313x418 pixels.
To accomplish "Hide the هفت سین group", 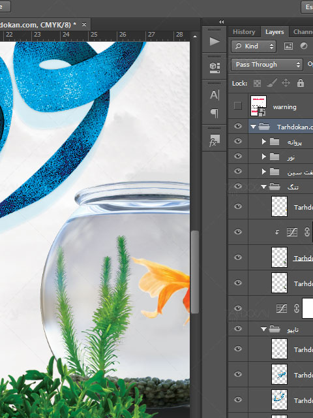I will [x=238, y=171].
